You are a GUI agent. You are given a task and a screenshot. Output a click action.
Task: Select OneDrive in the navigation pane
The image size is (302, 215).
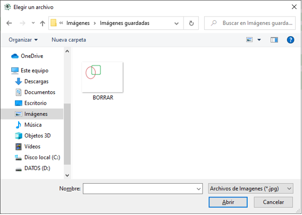32,56
